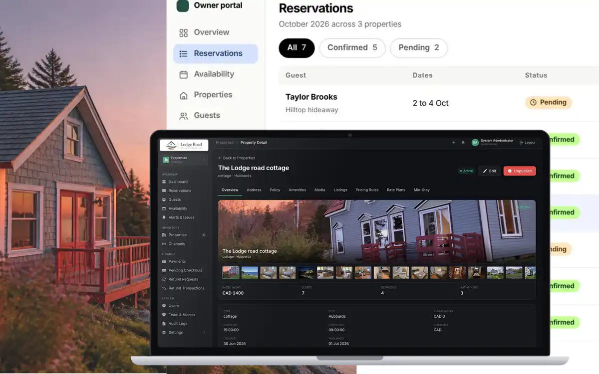Click the Edit button
The image size is (599, 374).
pyautogui.click(x=489, y=171)
